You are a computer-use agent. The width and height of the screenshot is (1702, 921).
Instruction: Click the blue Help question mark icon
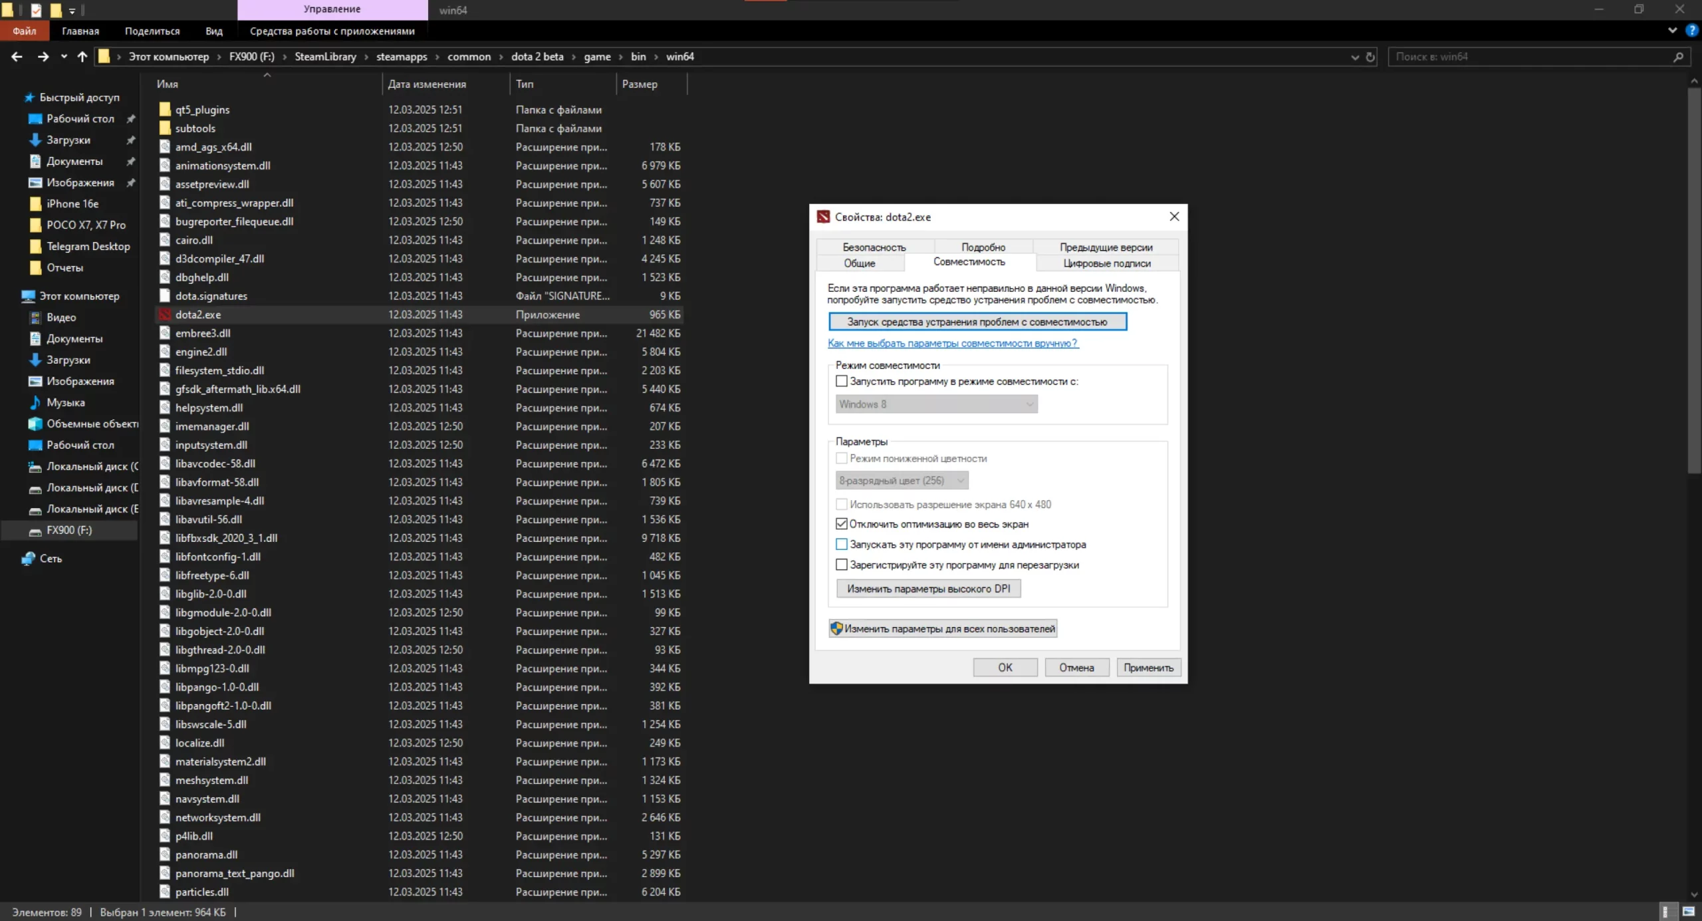pos(1691,31)
